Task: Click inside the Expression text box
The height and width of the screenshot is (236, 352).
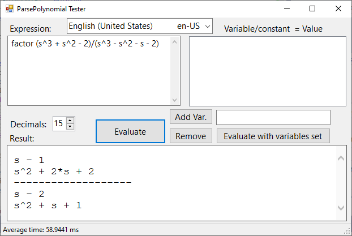Action: tap(89, 71)
